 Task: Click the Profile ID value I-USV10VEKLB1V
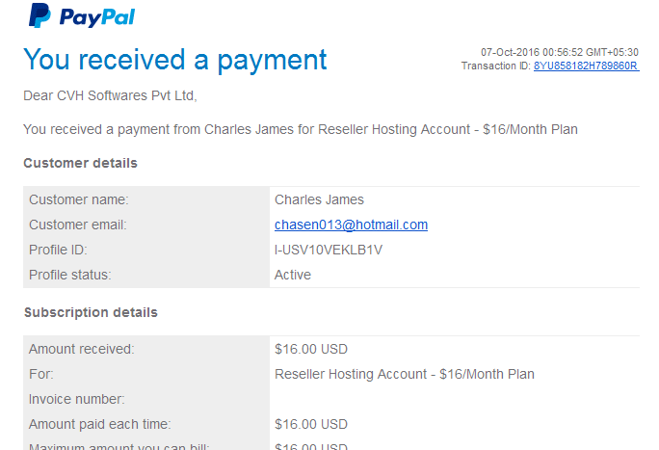coord(329,250)
